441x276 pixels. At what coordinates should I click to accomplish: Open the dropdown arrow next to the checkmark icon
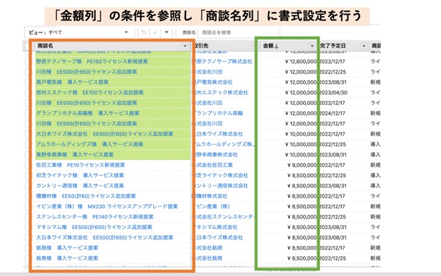[x=166, y=32]
